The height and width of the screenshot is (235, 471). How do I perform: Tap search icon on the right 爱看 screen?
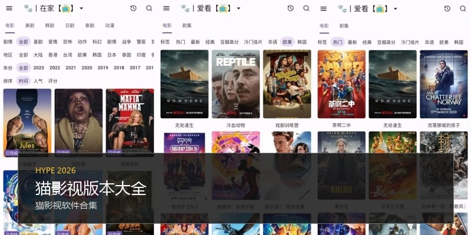463,8
